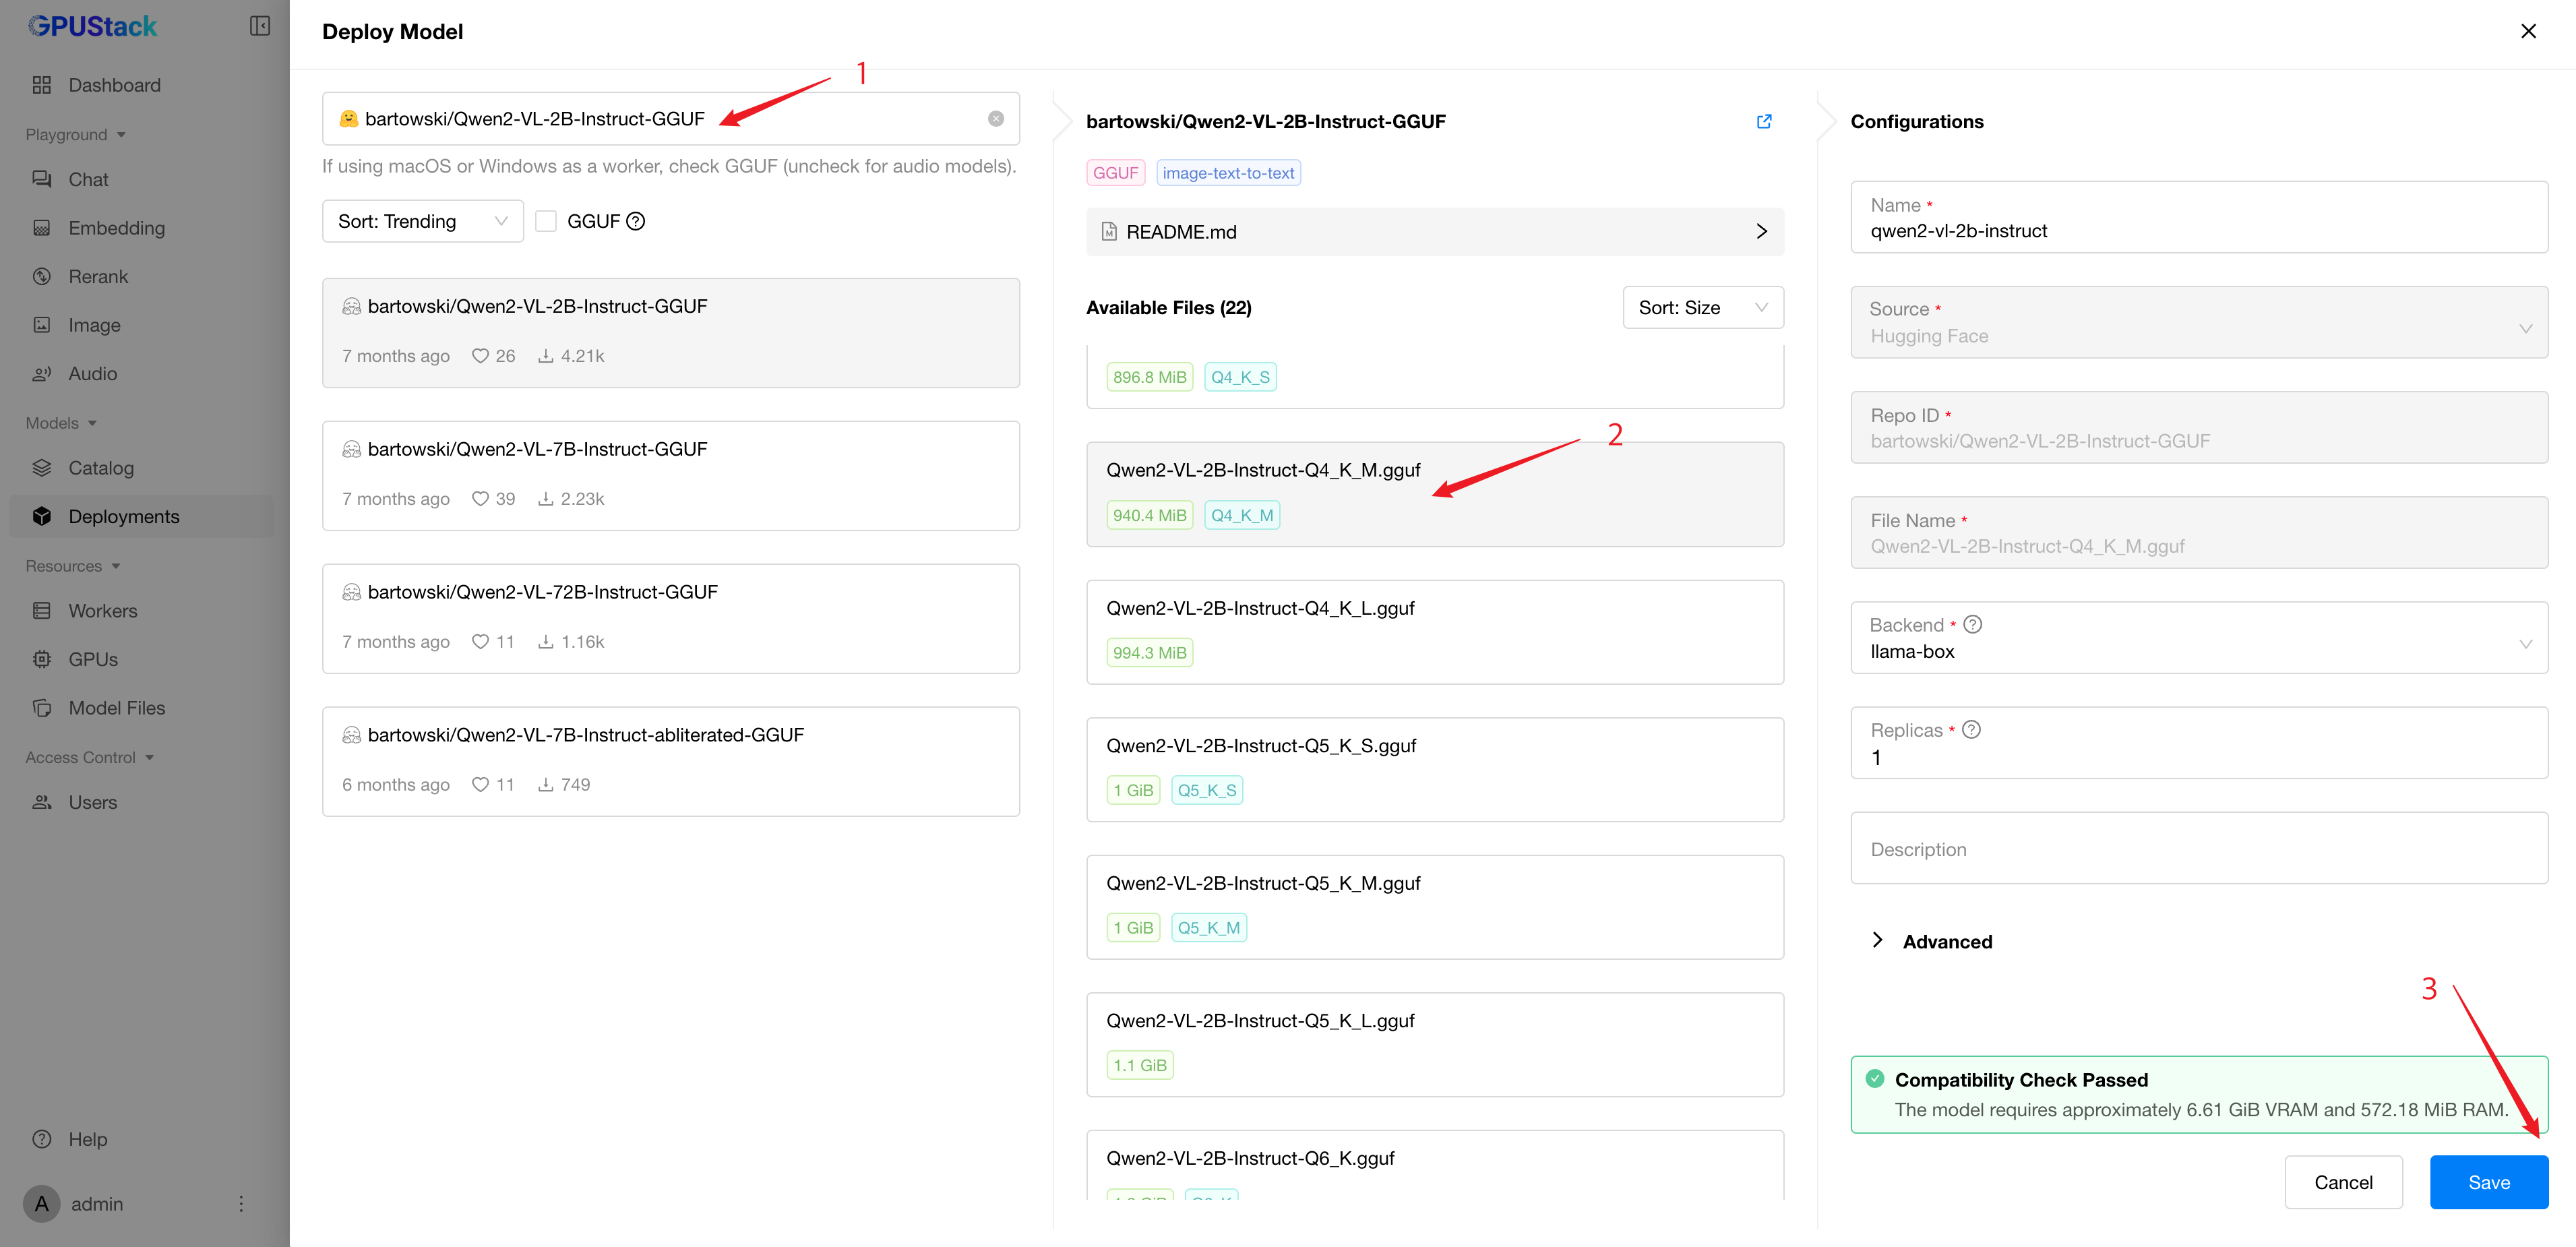Viewport: 2576px width, 1247px height.
Task: Go to Catalog in the sidebar
Action: pyautogui.click(x=101, y=468)
